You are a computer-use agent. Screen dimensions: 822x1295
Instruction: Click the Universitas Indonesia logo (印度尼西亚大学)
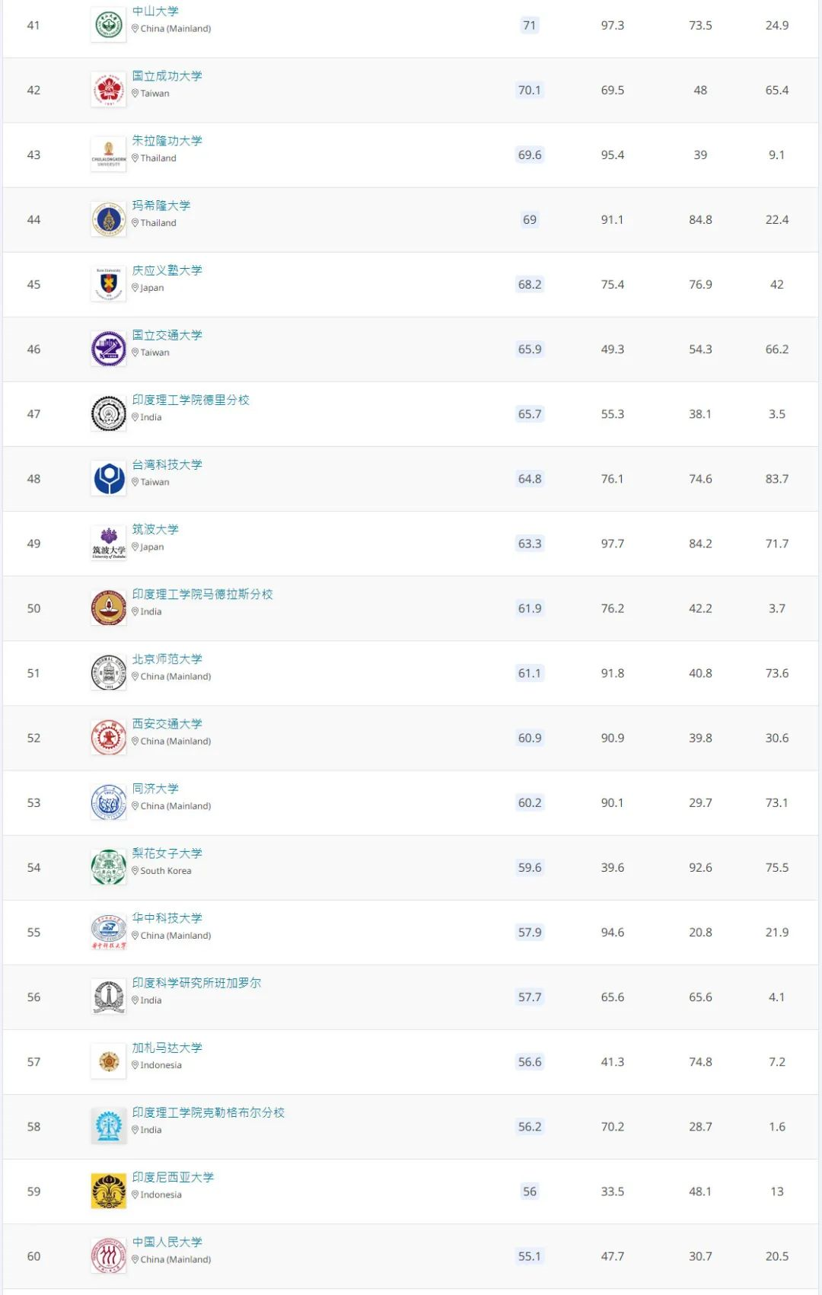pos(109,1191)
